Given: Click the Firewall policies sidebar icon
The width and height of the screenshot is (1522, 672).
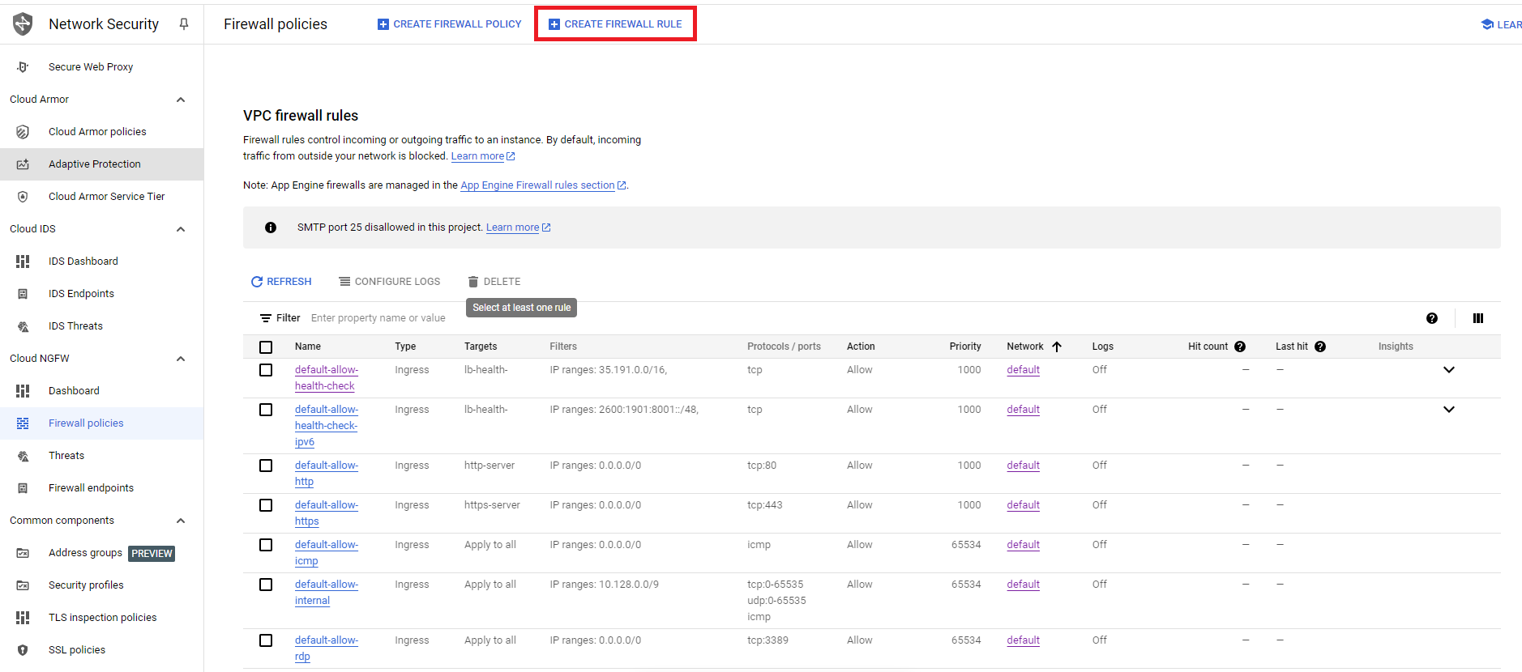Looking at the screenshot, I should pos(23,423).
